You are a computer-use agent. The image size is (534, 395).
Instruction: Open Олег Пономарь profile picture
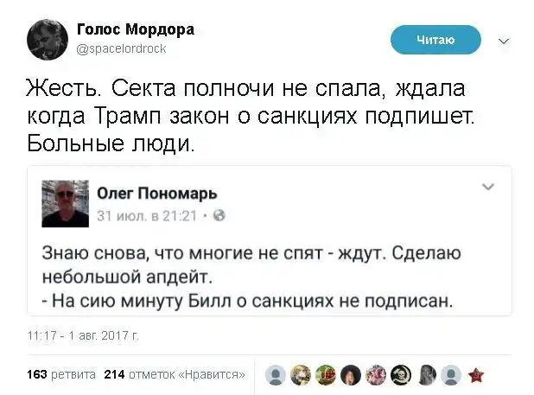coord(66,204)
